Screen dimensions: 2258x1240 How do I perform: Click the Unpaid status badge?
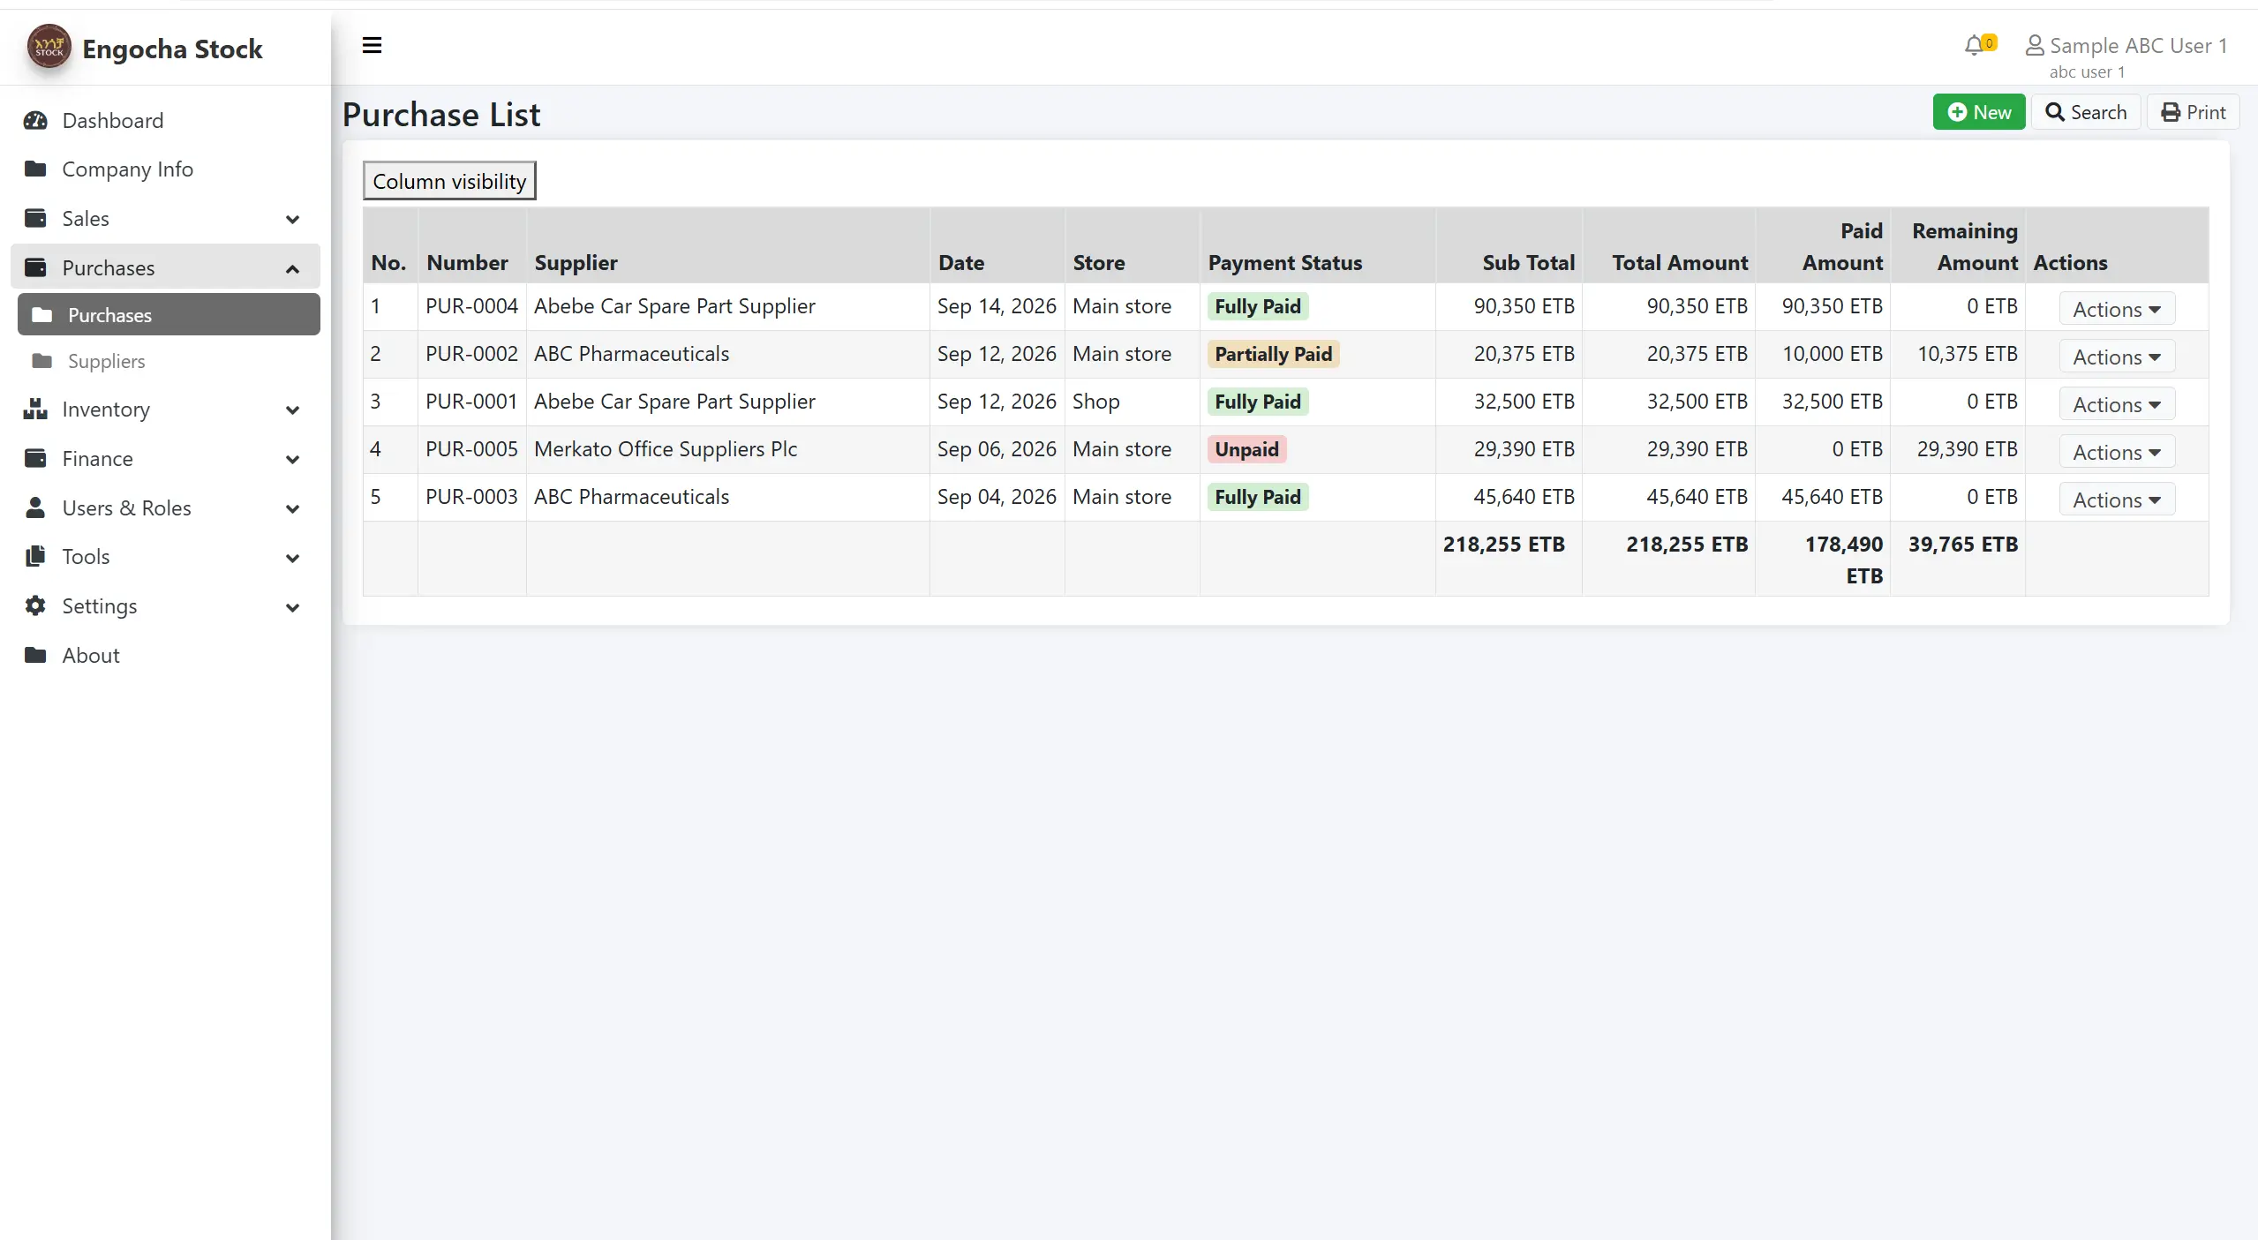1246,449
